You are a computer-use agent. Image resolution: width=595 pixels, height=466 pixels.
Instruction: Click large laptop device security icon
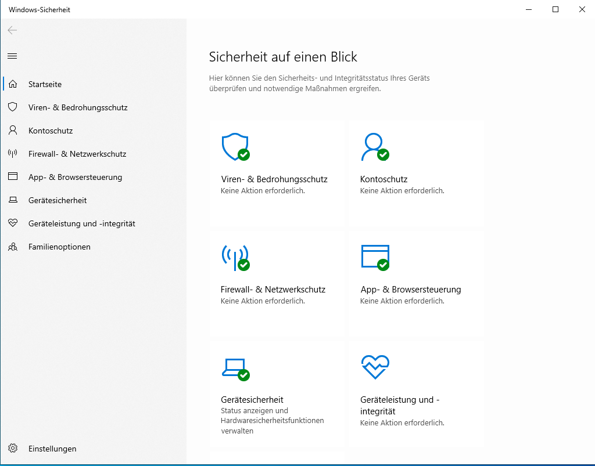(x=236, y=370)
